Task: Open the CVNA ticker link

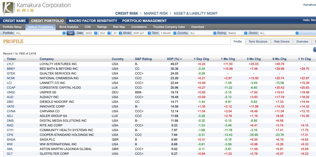Action: point(11,111)
